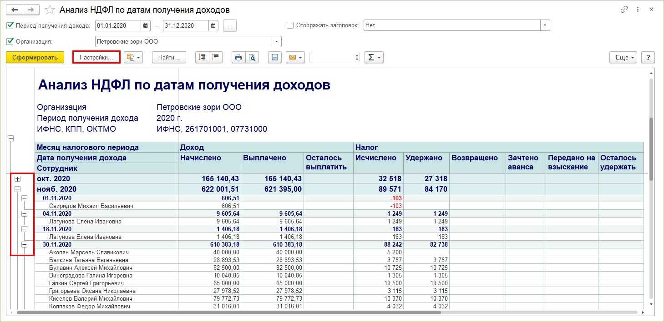The width and height of the screenshot is (664, 322).
Task: Open the Организация dropdown list
Action: pyautogui.click(x=277, y=42)
